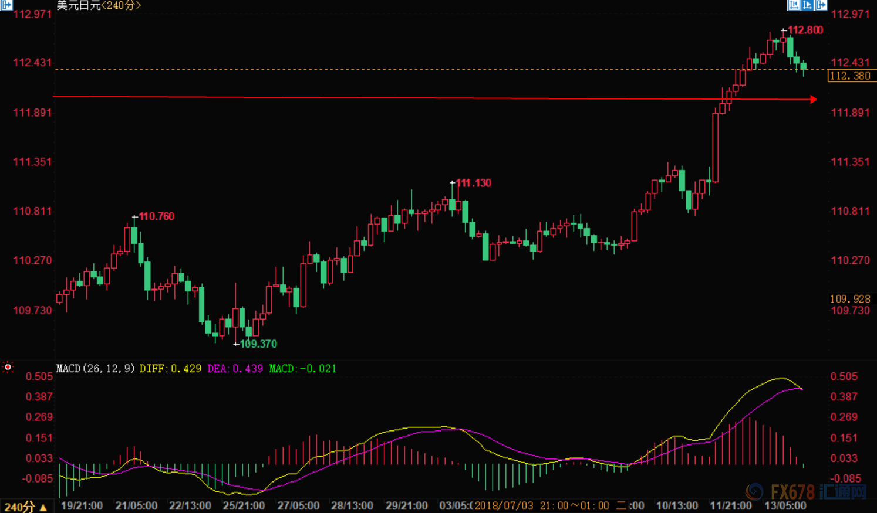The height and width of the screenshot is (513, 877).
Task: Click the 27/05:00 time axis label
Action: 298,505
